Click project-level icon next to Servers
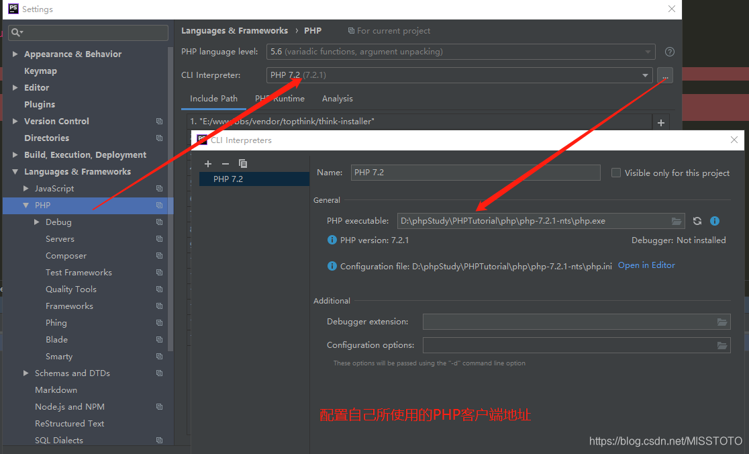This screenshot has width=749, height=454. click(160, 239)
